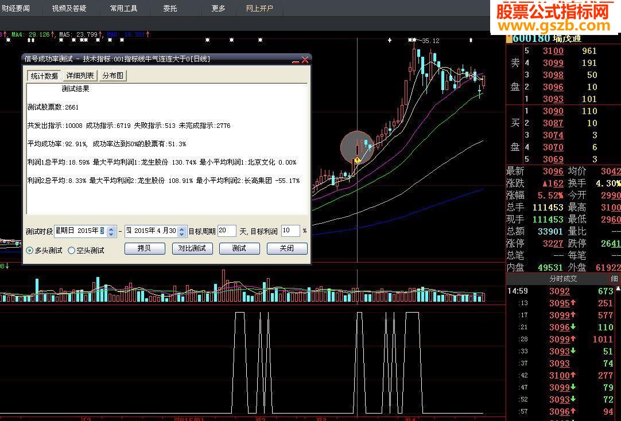621x421 pixels.
Task: Click inside the 目标周期 period input field
Action: tap(226, 231)
